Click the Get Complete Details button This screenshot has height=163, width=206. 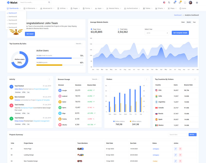pos(180,33)
